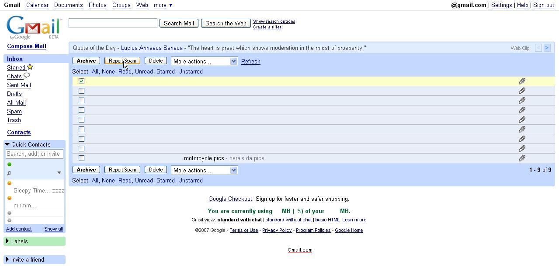The image size is (559, 266).
Task: Go to next Web Clip arrow
Action: [547, 48]
